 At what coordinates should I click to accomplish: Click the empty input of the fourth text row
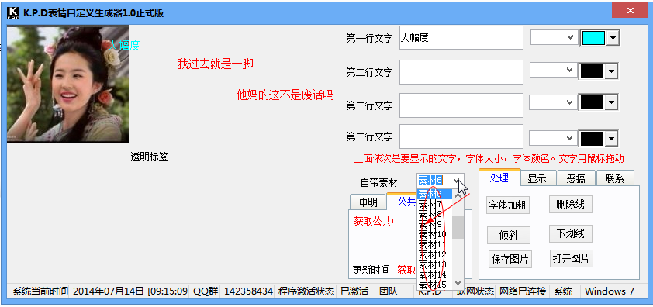461,136
